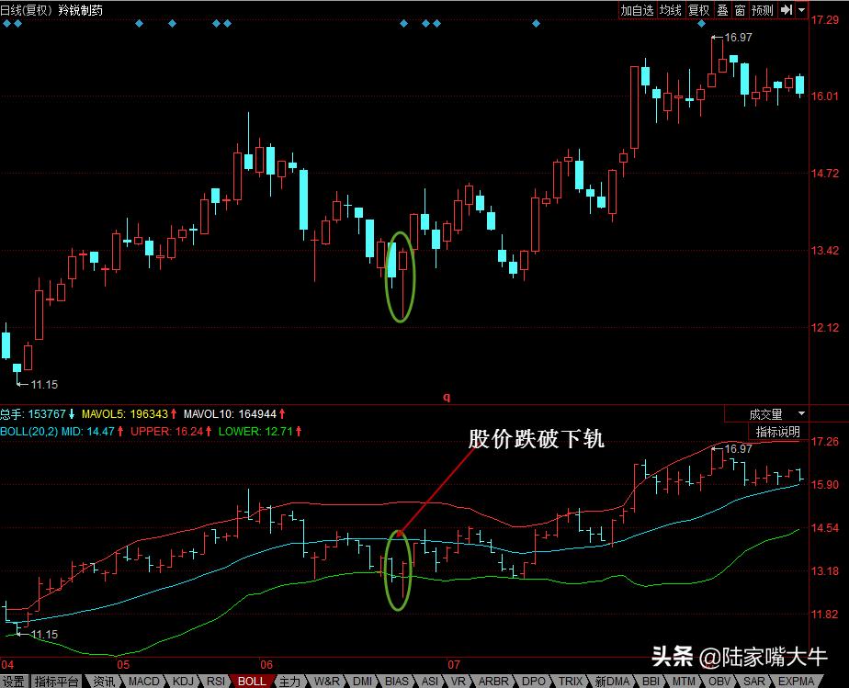Click the MAVOL5: 196343 value
Screen dimensions: 849x688
click(129, 414)
